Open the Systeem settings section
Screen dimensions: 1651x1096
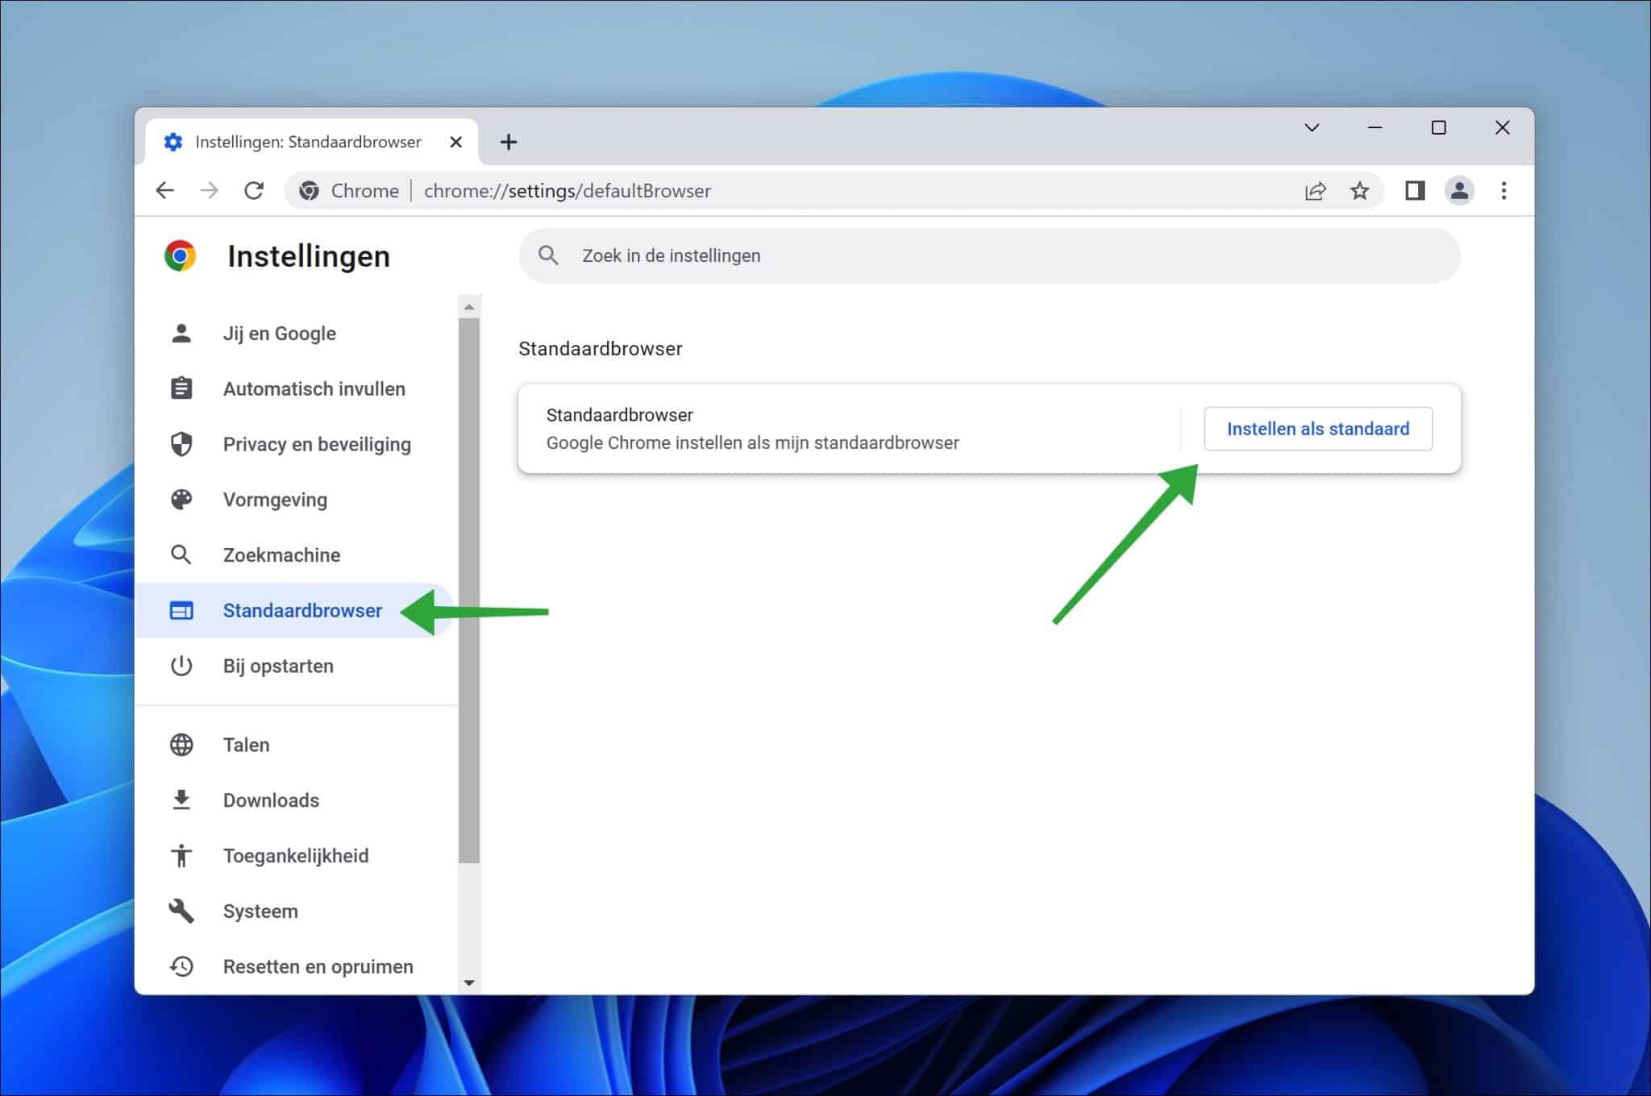[x=260, y=910]
